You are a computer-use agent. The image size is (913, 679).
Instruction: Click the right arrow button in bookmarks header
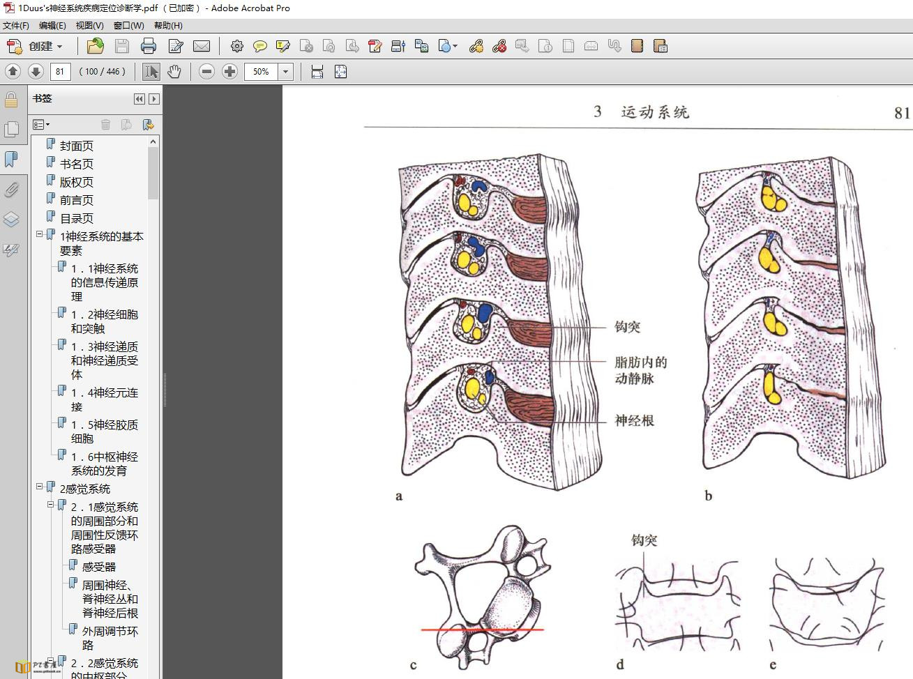[x=154, y=99]
